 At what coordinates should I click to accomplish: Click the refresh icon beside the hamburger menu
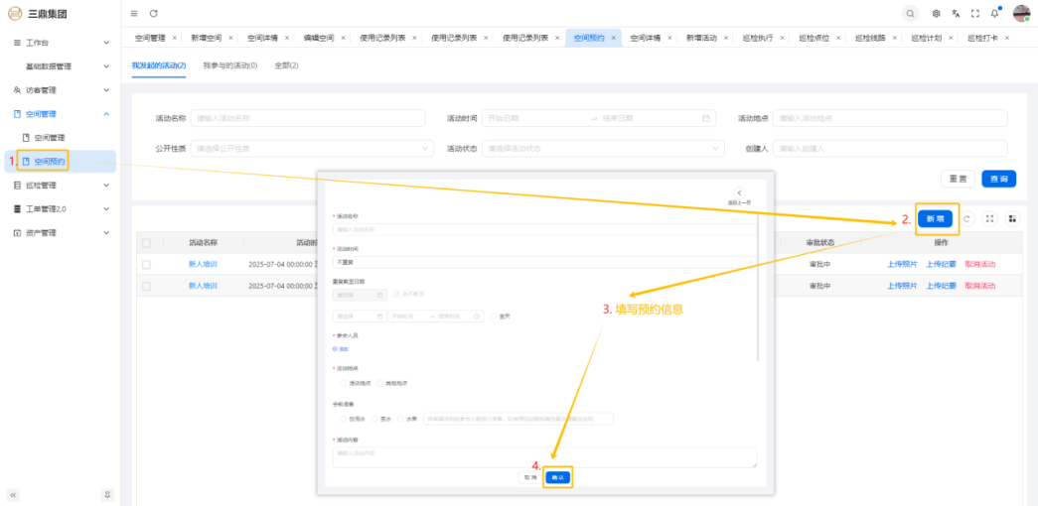(153, 13)
